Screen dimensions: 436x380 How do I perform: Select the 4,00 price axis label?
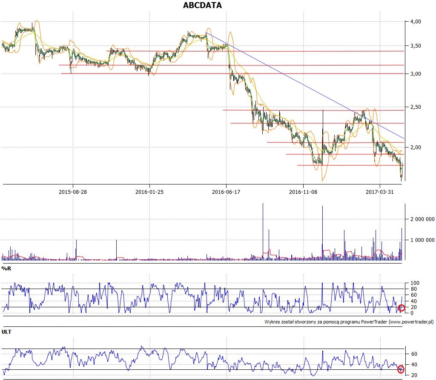416,22
